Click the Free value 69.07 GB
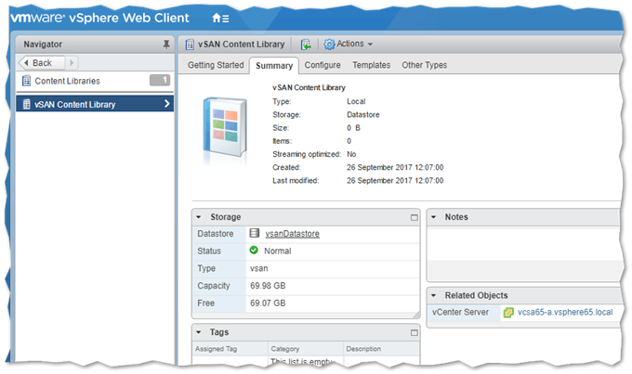 coord(268,303)
